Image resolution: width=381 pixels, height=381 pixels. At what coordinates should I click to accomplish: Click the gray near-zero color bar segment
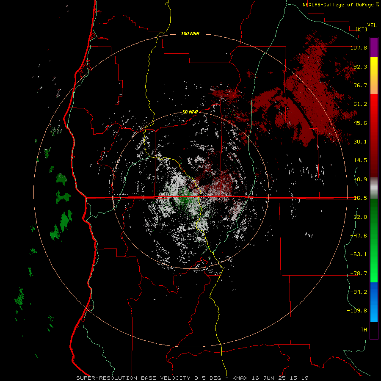[x=374, y=188]
